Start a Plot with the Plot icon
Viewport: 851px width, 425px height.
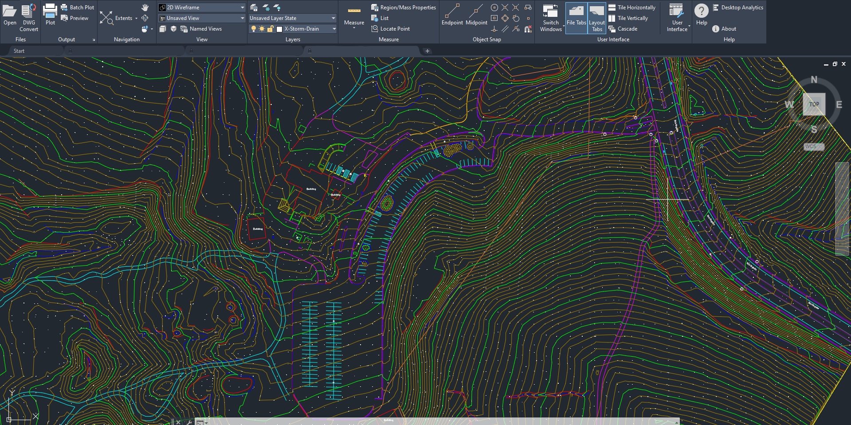pyautogui.click(x=50, y=13)
